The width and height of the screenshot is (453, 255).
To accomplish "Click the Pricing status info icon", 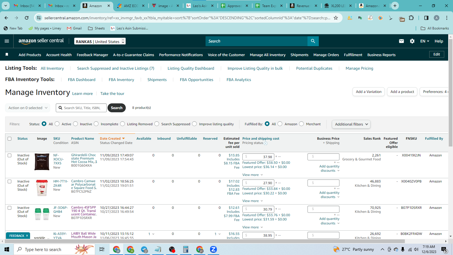I will tap(266, 143).
